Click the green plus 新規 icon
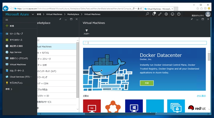 [x=7, y=26]
